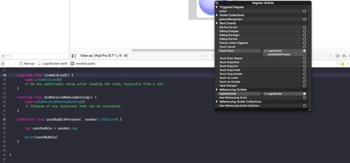Disconnect registerBubble outlet from LoginScreen
Screen dimensions: 350x163
click(x=265, y=94)
